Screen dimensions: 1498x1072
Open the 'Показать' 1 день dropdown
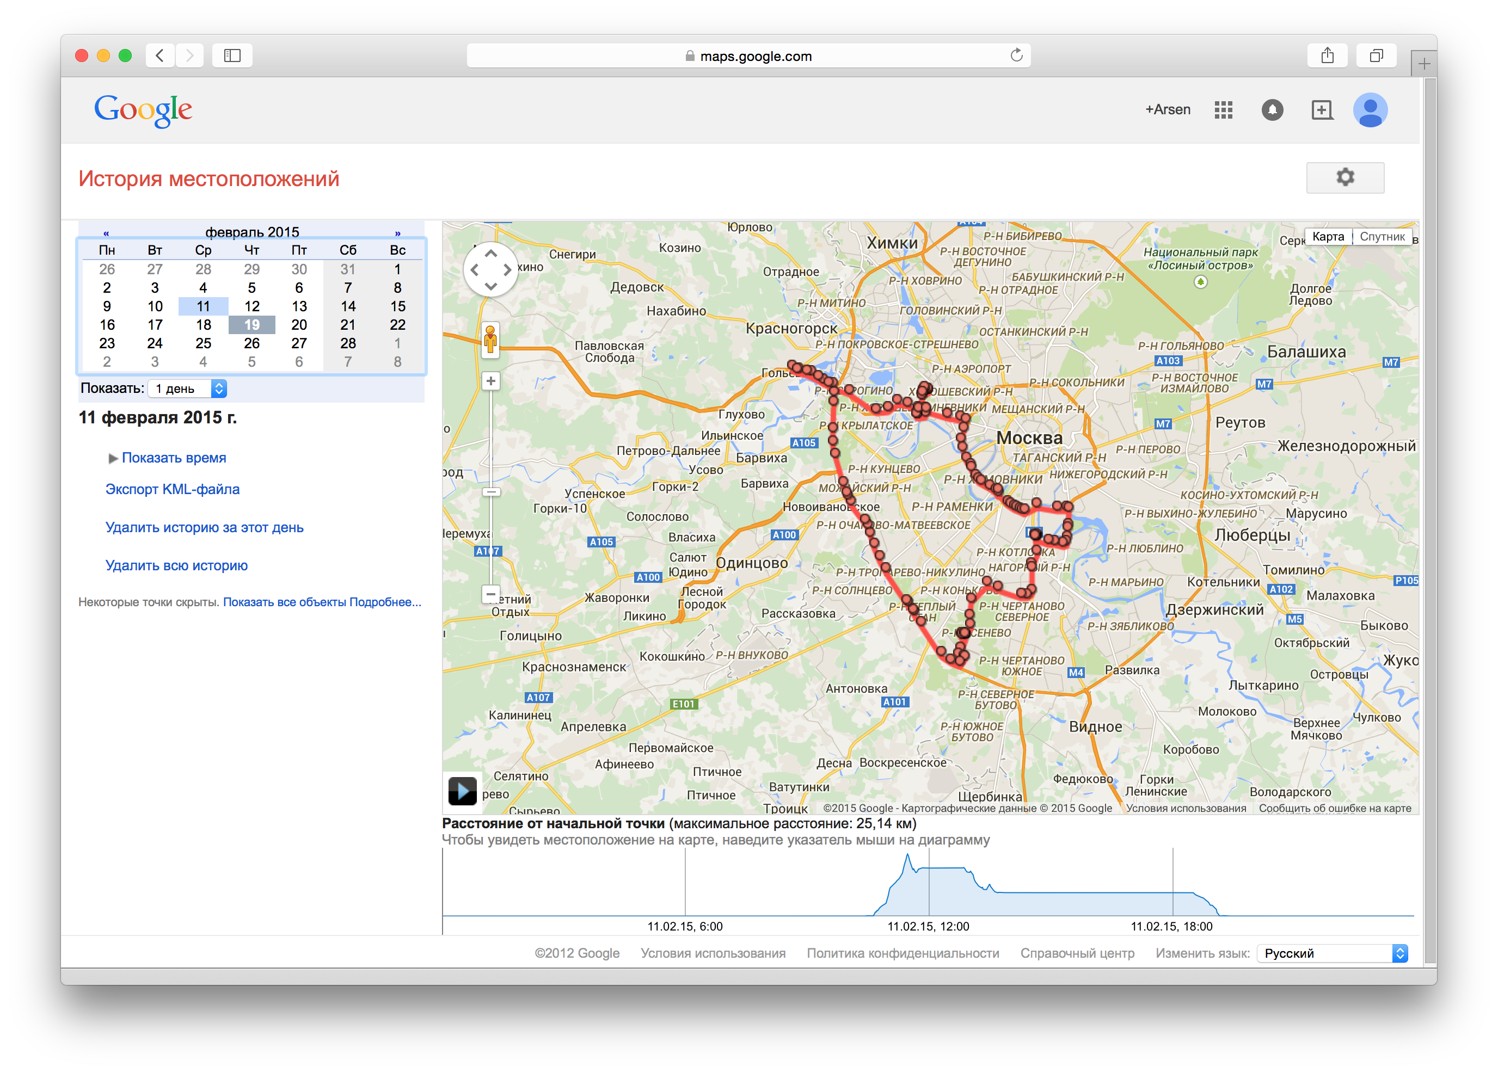pos(187,389)
